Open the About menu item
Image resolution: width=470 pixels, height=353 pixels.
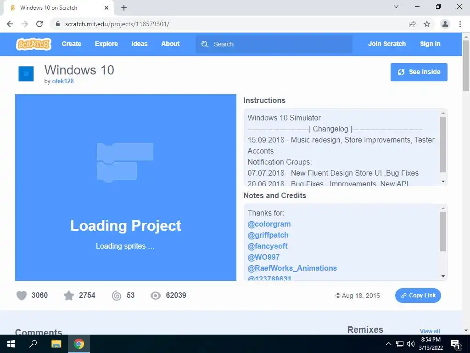click(x=170, y=44)
